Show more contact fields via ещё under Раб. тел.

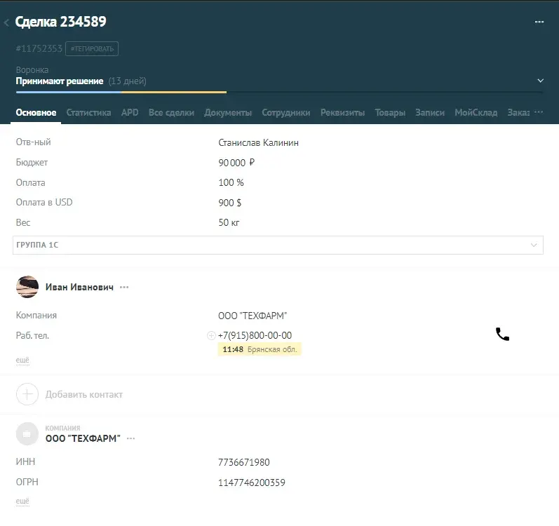pos(22,360)
